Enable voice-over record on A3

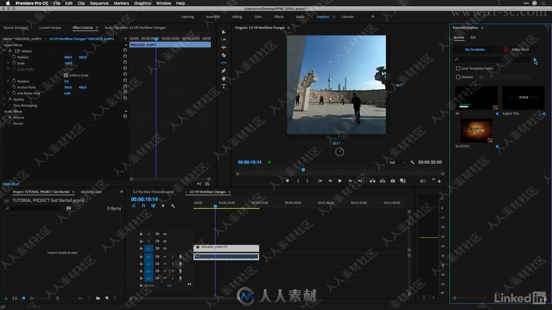tap(180, 271)
